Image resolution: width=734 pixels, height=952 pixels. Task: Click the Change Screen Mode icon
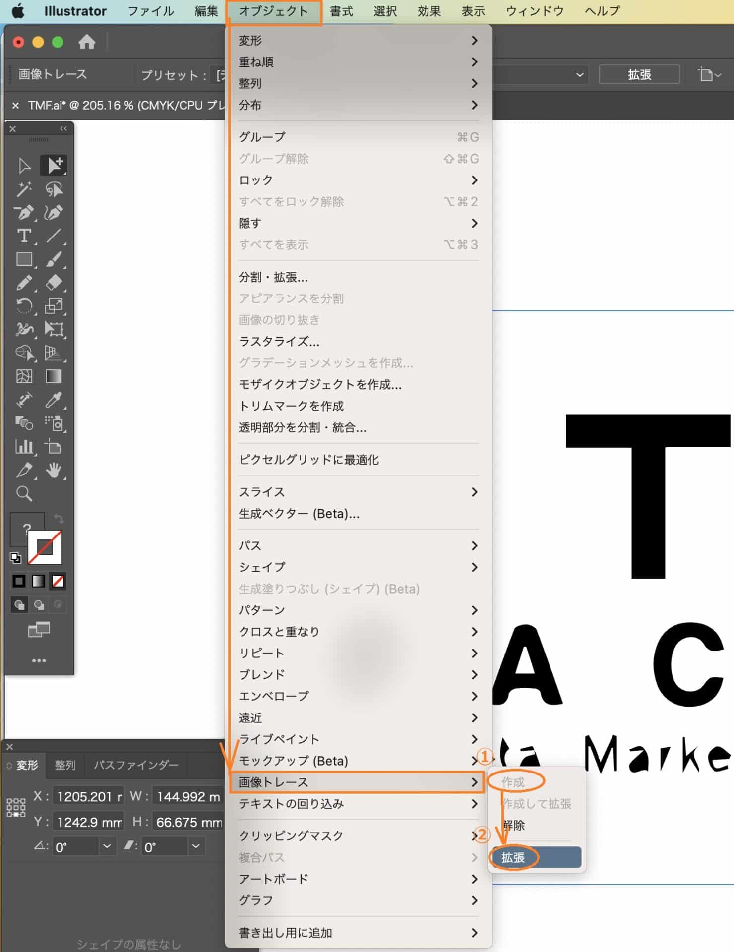click(39, 630)
